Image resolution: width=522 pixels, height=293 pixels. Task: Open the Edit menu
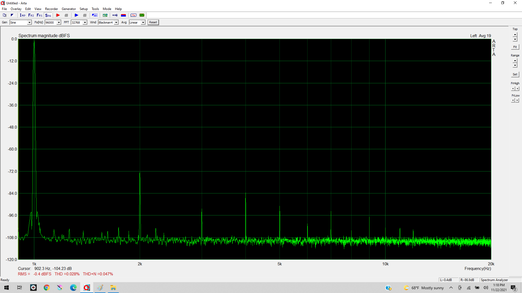pos(28,9)
